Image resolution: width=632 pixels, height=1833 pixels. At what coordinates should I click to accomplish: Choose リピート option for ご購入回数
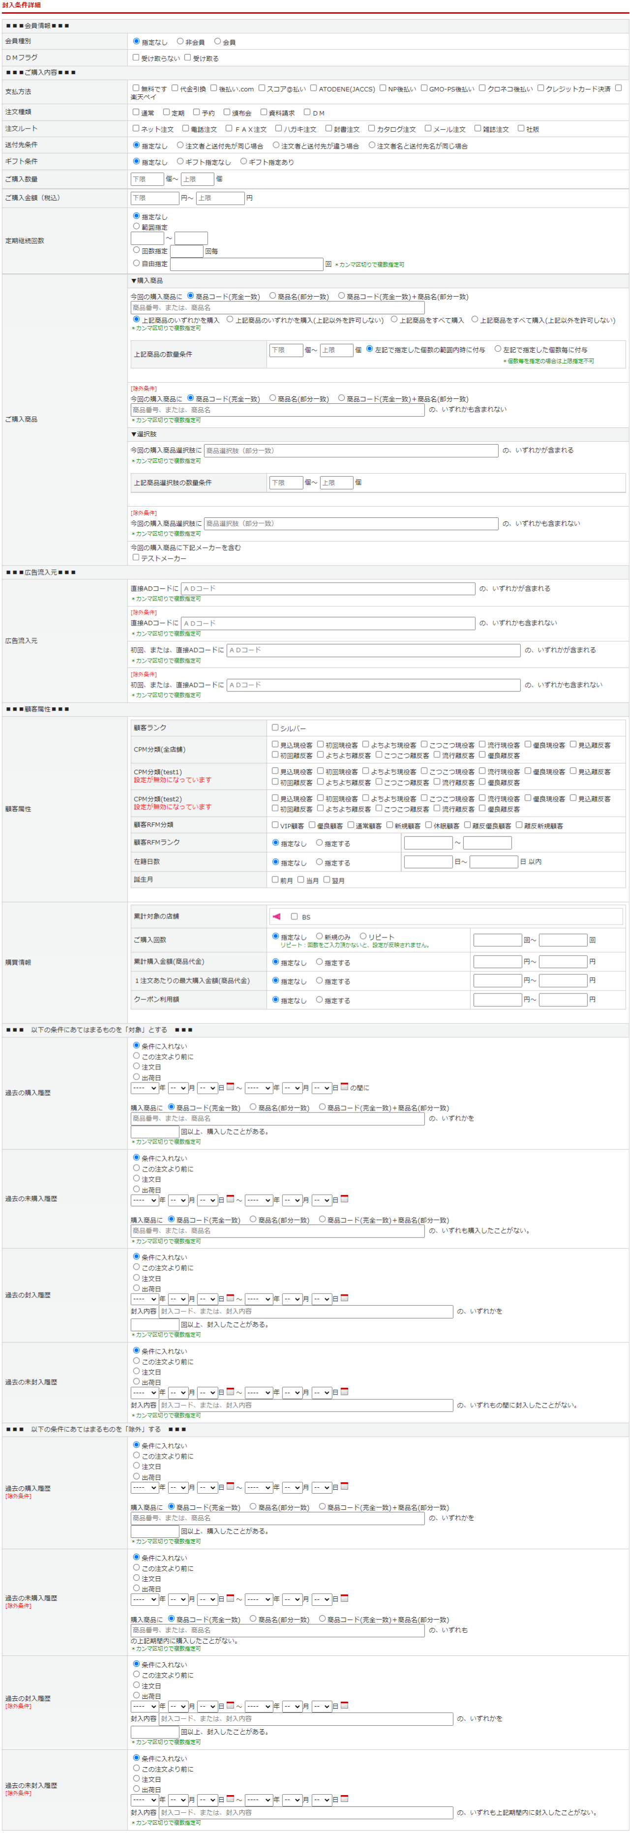click(x=363, y=936)
